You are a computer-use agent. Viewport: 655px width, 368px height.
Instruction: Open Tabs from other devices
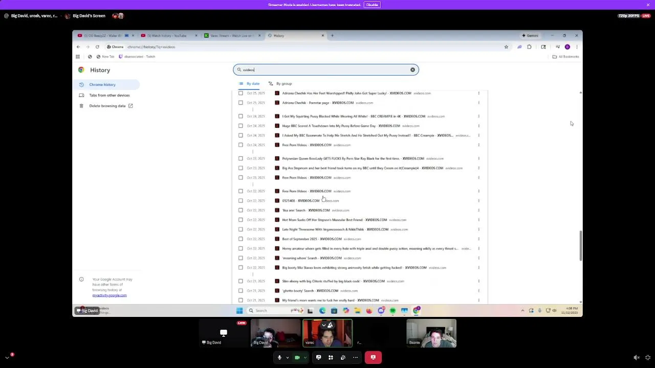click(105, 95)
